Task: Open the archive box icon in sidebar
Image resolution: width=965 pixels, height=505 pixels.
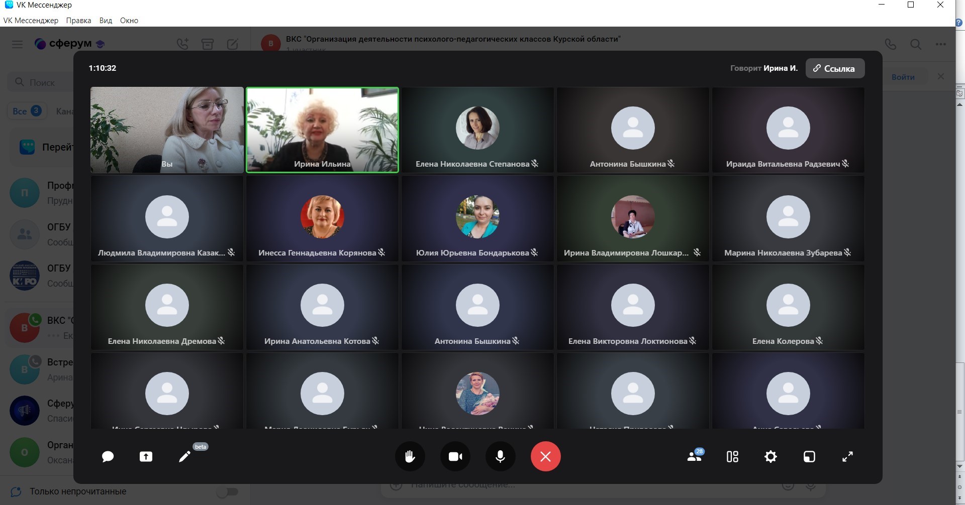Action: coord(208,44)
